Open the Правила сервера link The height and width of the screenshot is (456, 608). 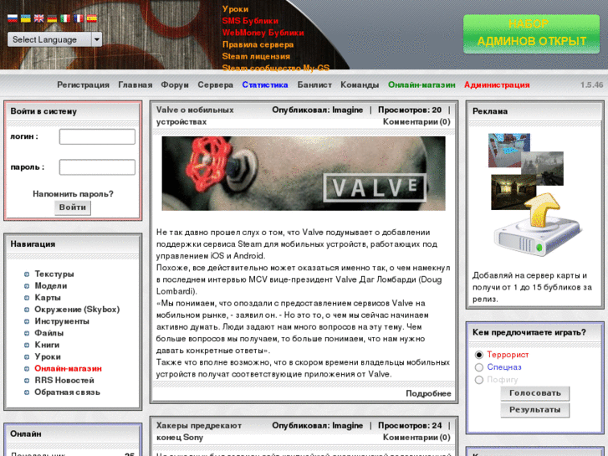(x=258, y=44)
